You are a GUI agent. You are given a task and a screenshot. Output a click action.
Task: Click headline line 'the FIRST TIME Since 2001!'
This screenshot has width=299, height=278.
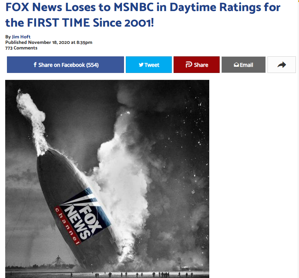(80, 22)
